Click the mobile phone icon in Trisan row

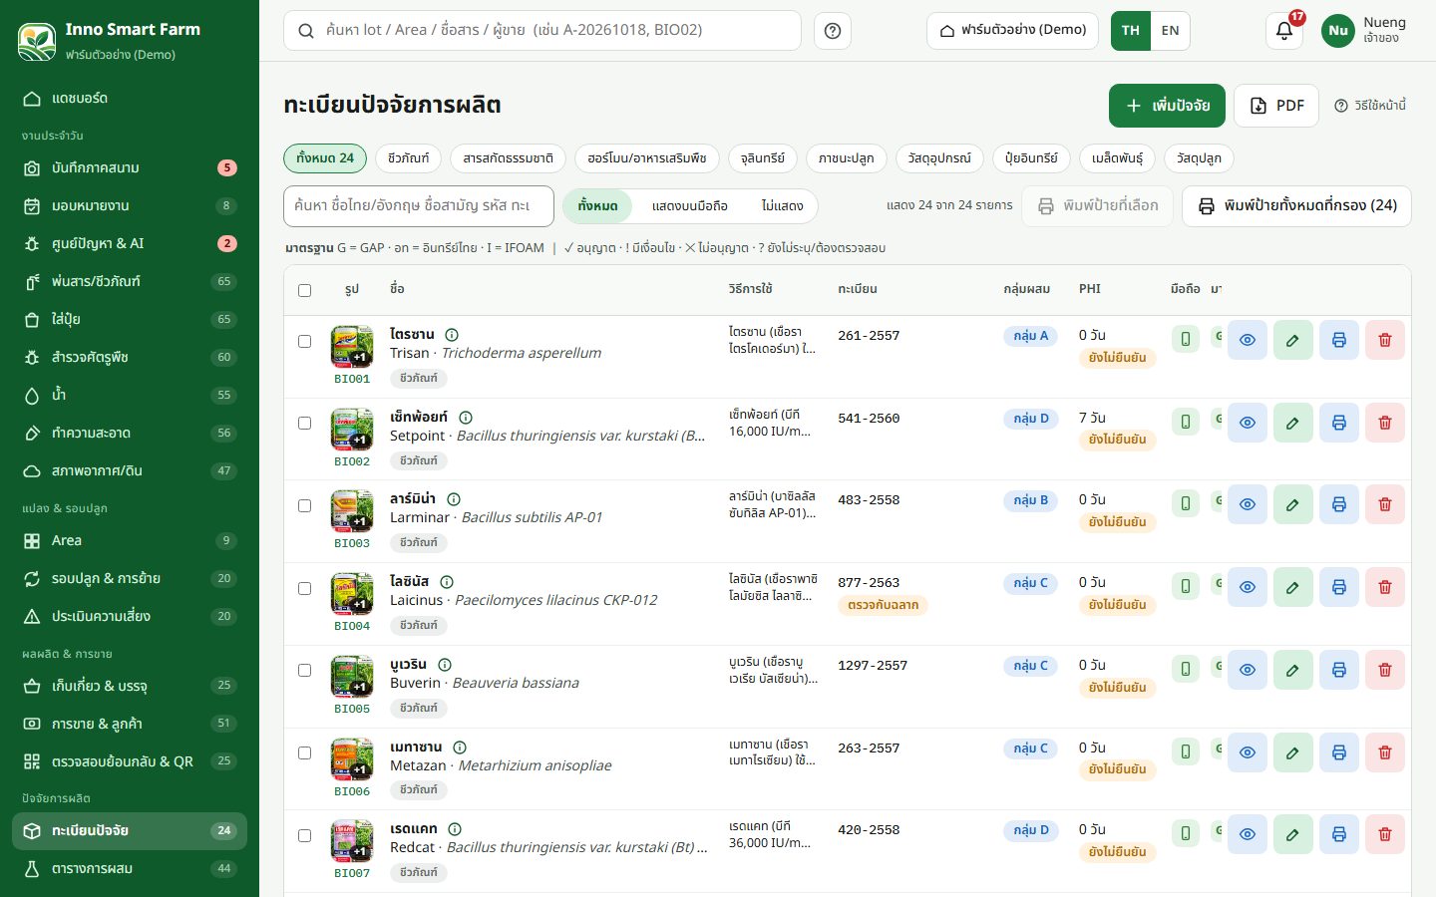point(1185,340)
